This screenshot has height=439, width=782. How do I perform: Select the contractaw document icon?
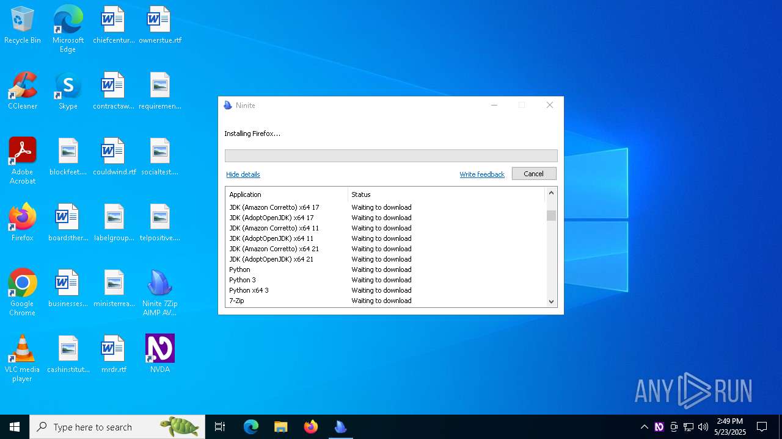114,91
